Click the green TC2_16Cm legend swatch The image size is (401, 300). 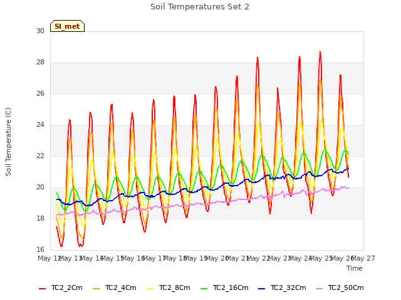pos(204,289)
